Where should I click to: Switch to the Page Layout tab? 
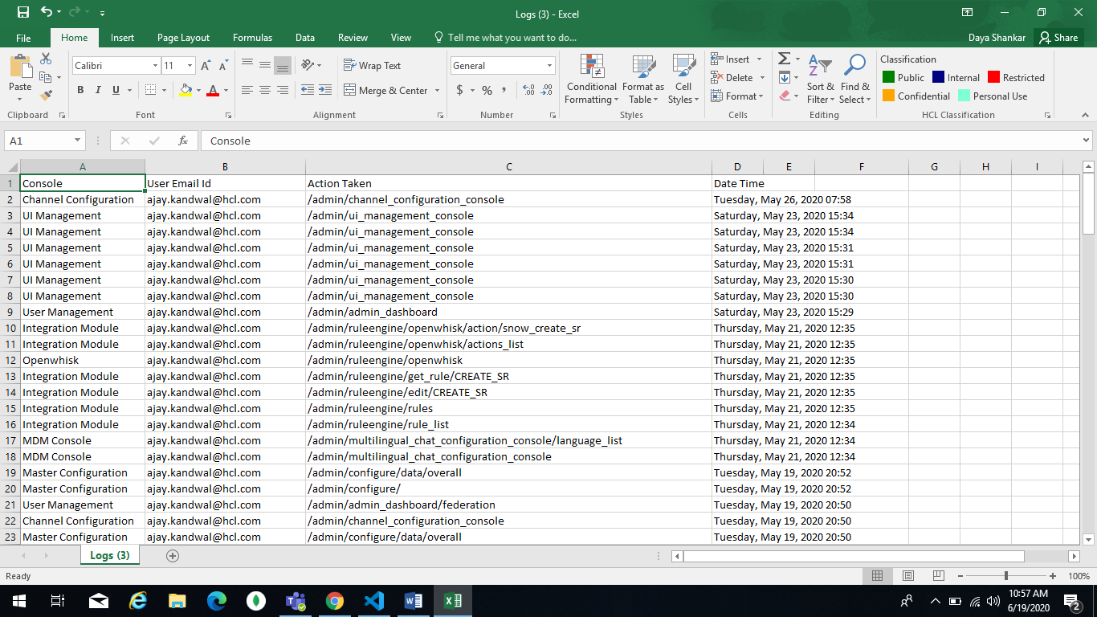[x=183, y=38]
